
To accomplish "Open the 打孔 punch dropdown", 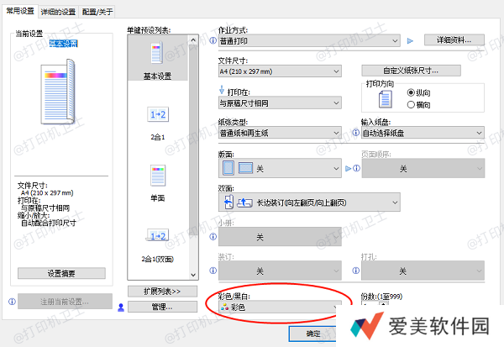I will click(x=423, y=271).
